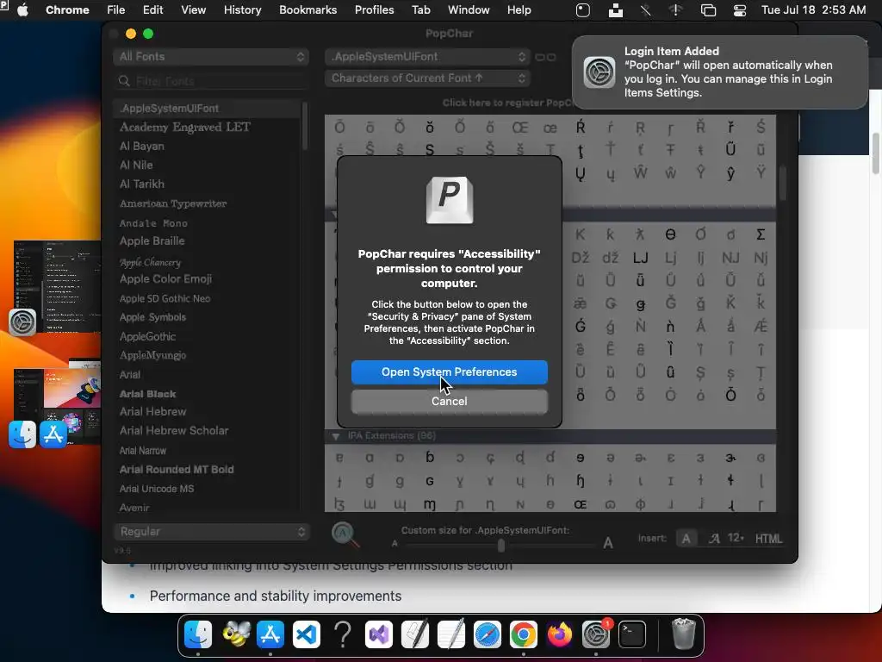Open the question mark app in Dock
The height and width of the screenshot is (662, 882).
pyautogui.click(x=343, y=634)
